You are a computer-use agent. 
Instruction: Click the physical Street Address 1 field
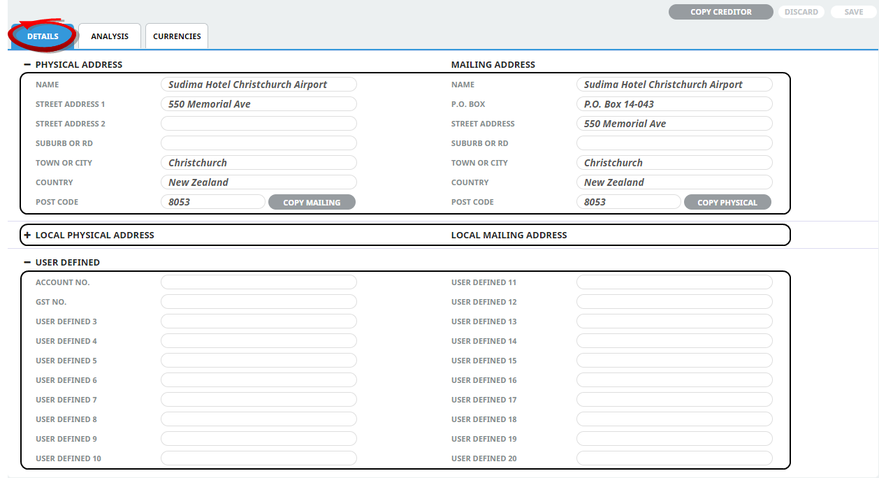259,104
